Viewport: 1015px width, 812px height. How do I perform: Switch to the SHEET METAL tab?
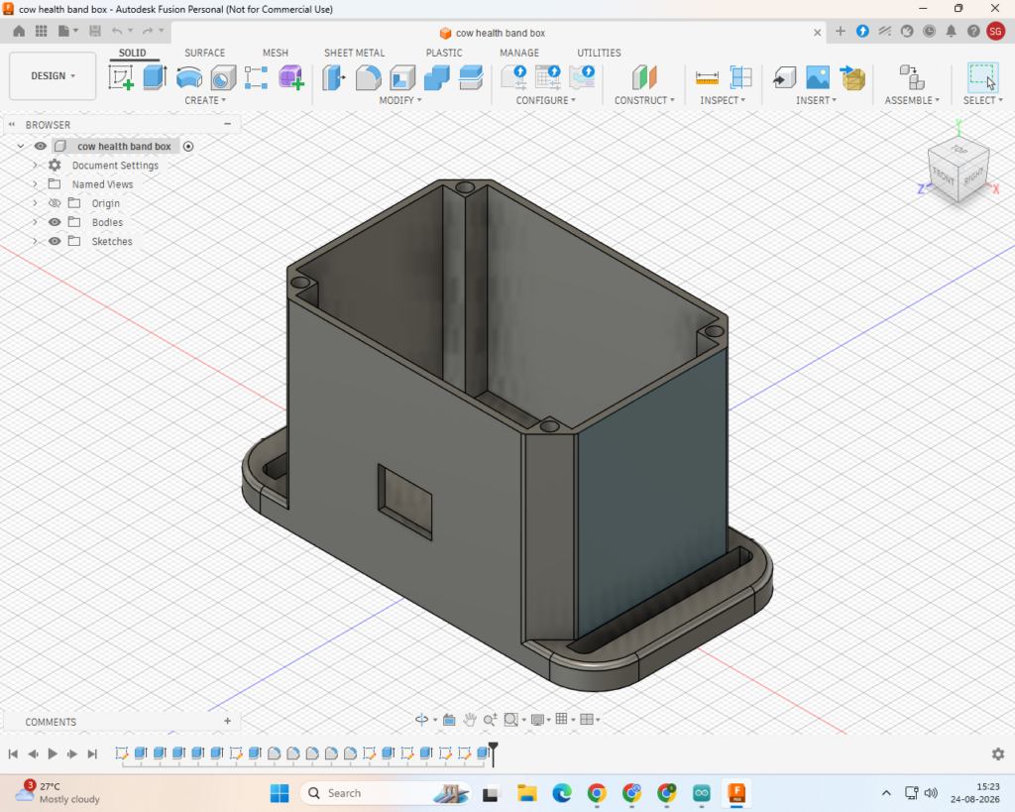pyautogui.click(x=354, y=54)
